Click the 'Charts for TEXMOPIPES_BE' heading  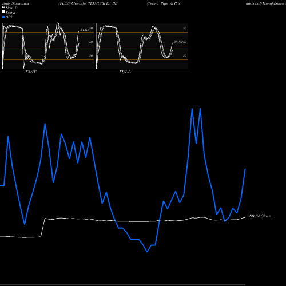94,3
